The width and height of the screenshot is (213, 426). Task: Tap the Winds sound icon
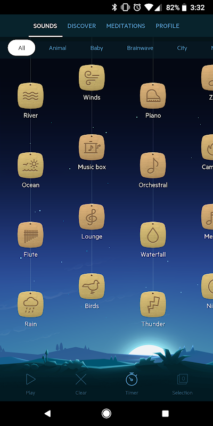pyautogui.click(x=92, y=78)
